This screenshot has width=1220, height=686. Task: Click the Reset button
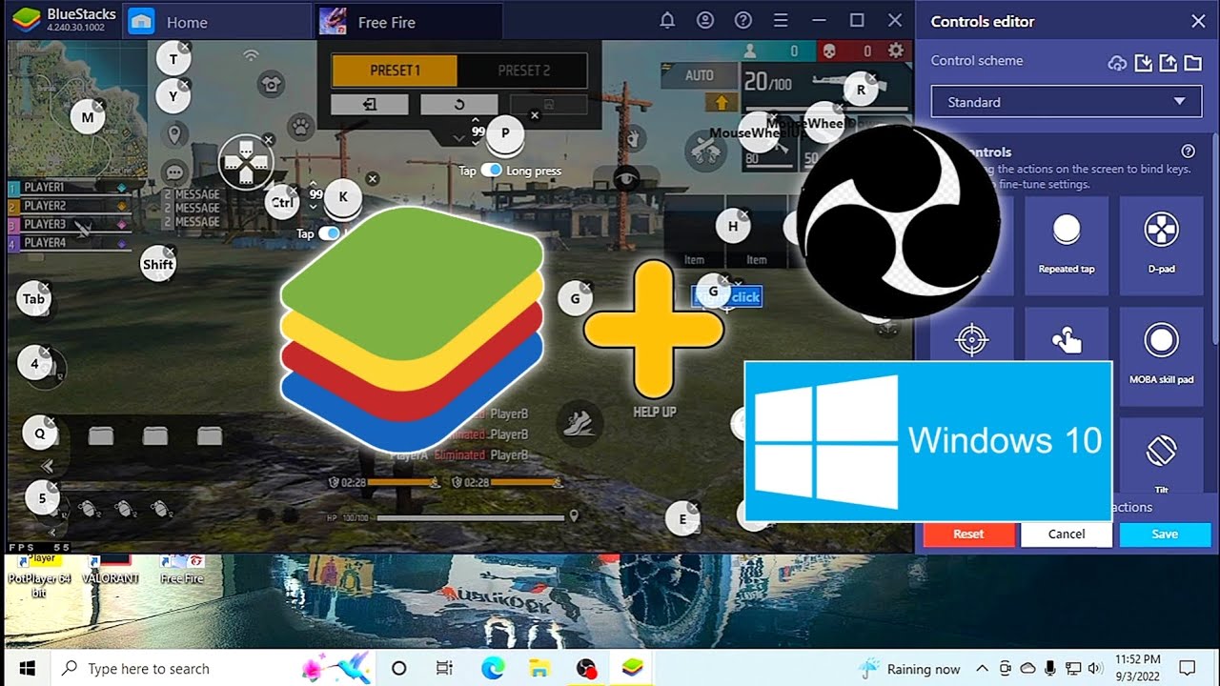pyautogui.click(x=968, y=534)
